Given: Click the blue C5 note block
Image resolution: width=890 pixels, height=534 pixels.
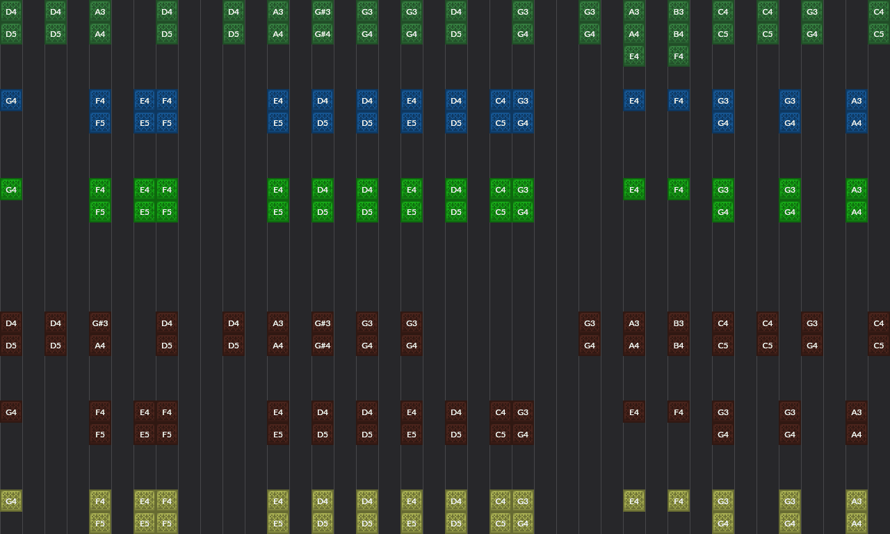Looking at the screenshot, I should point(501,122).
